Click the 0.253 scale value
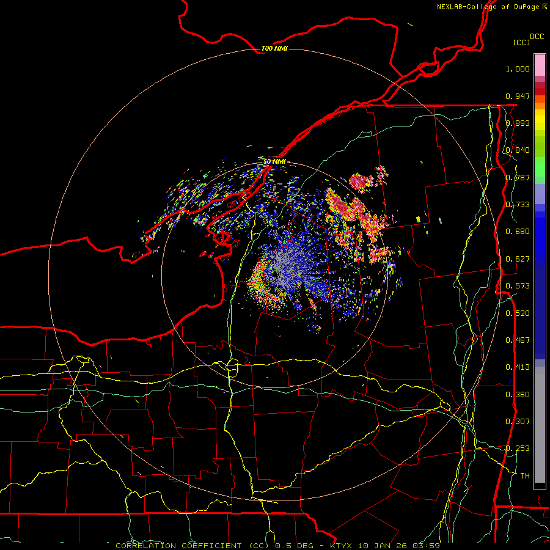Screen dimensions: 550x550 click(x=518, y=449)
